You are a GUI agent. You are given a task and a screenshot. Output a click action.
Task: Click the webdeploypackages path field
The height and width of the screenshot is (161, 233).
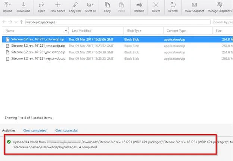coord(118,22)
